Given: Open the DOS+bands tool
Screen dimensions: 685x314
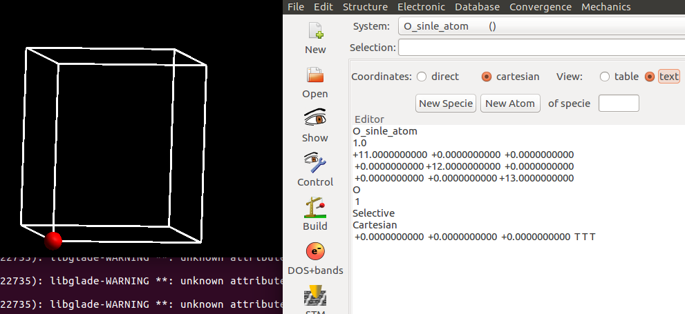Looking at the screenshot, I should [315, 252].
